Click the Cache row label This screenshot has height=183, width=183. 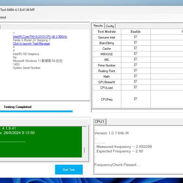click(x=107, y=49)
